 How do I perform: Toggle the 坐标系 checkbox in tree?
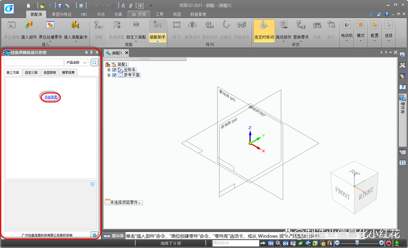[x=114, y=70]
